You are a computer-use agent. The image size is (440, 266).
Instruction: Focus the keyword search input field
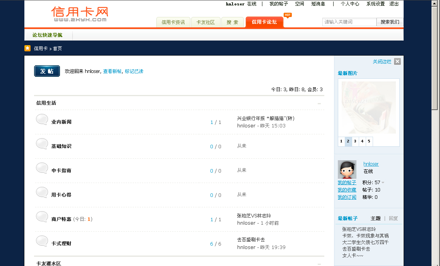pos(349,22)
